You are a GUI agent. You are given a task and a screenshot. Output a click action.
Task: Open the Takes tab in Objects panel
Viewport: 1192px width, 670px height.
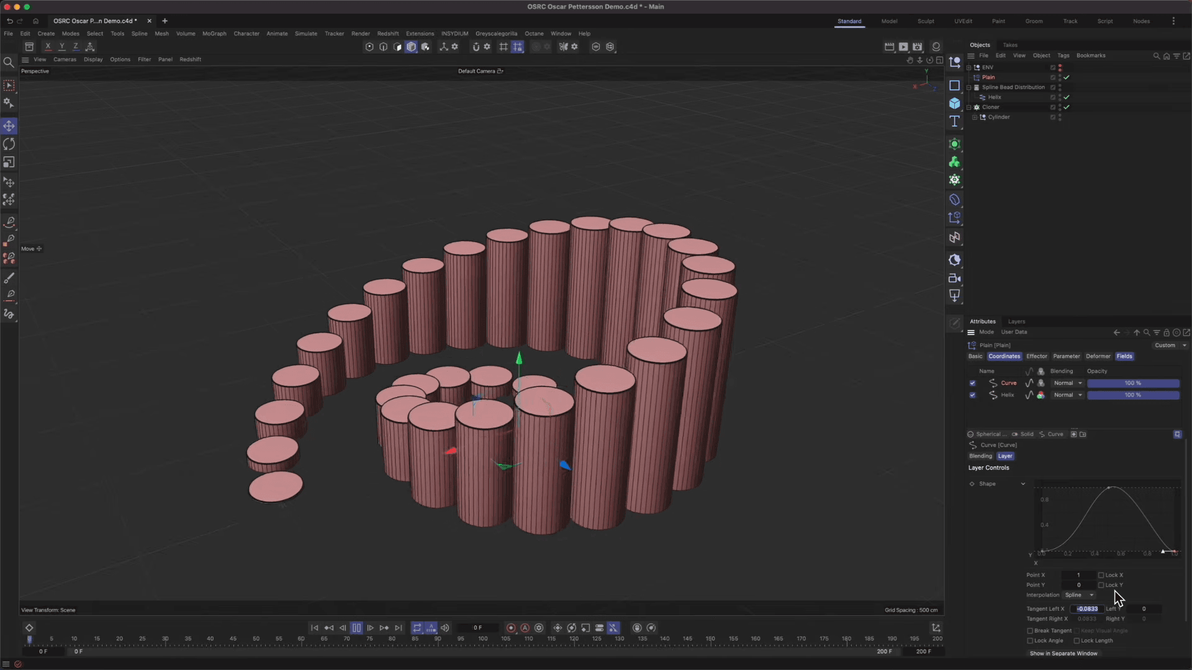1010,45
